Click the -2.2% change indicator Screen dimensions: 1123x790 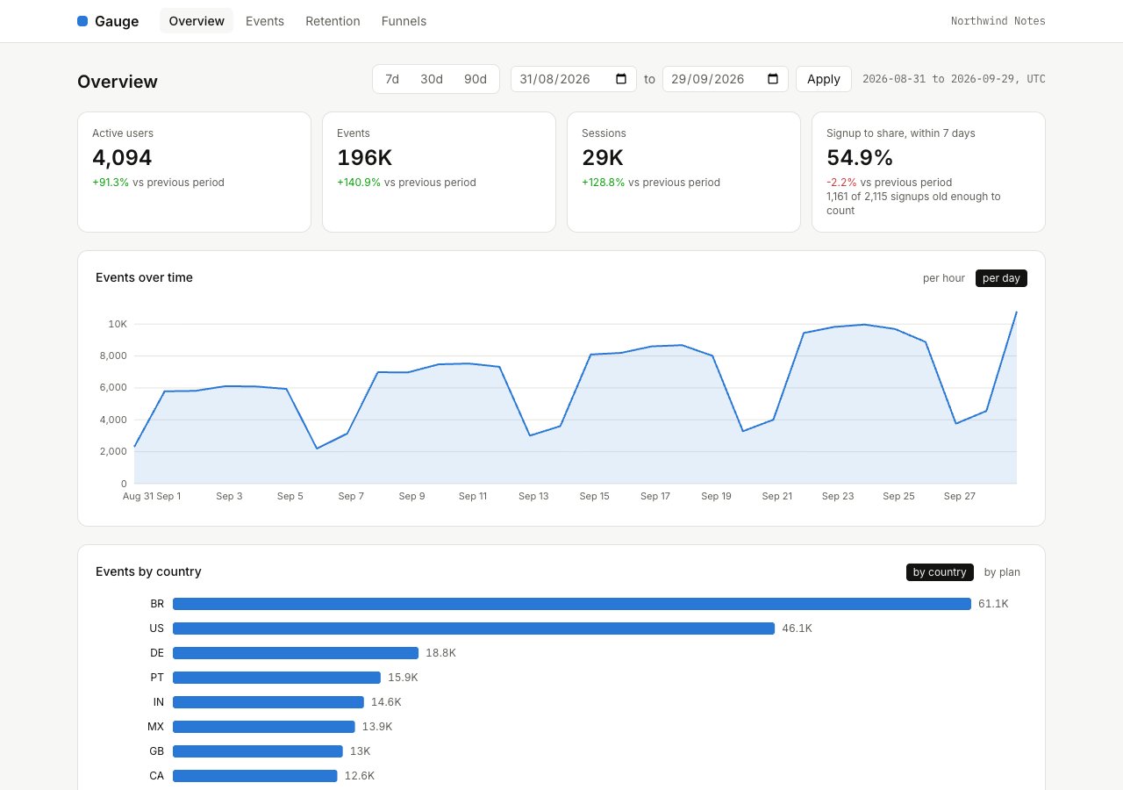tap(841, 183)
